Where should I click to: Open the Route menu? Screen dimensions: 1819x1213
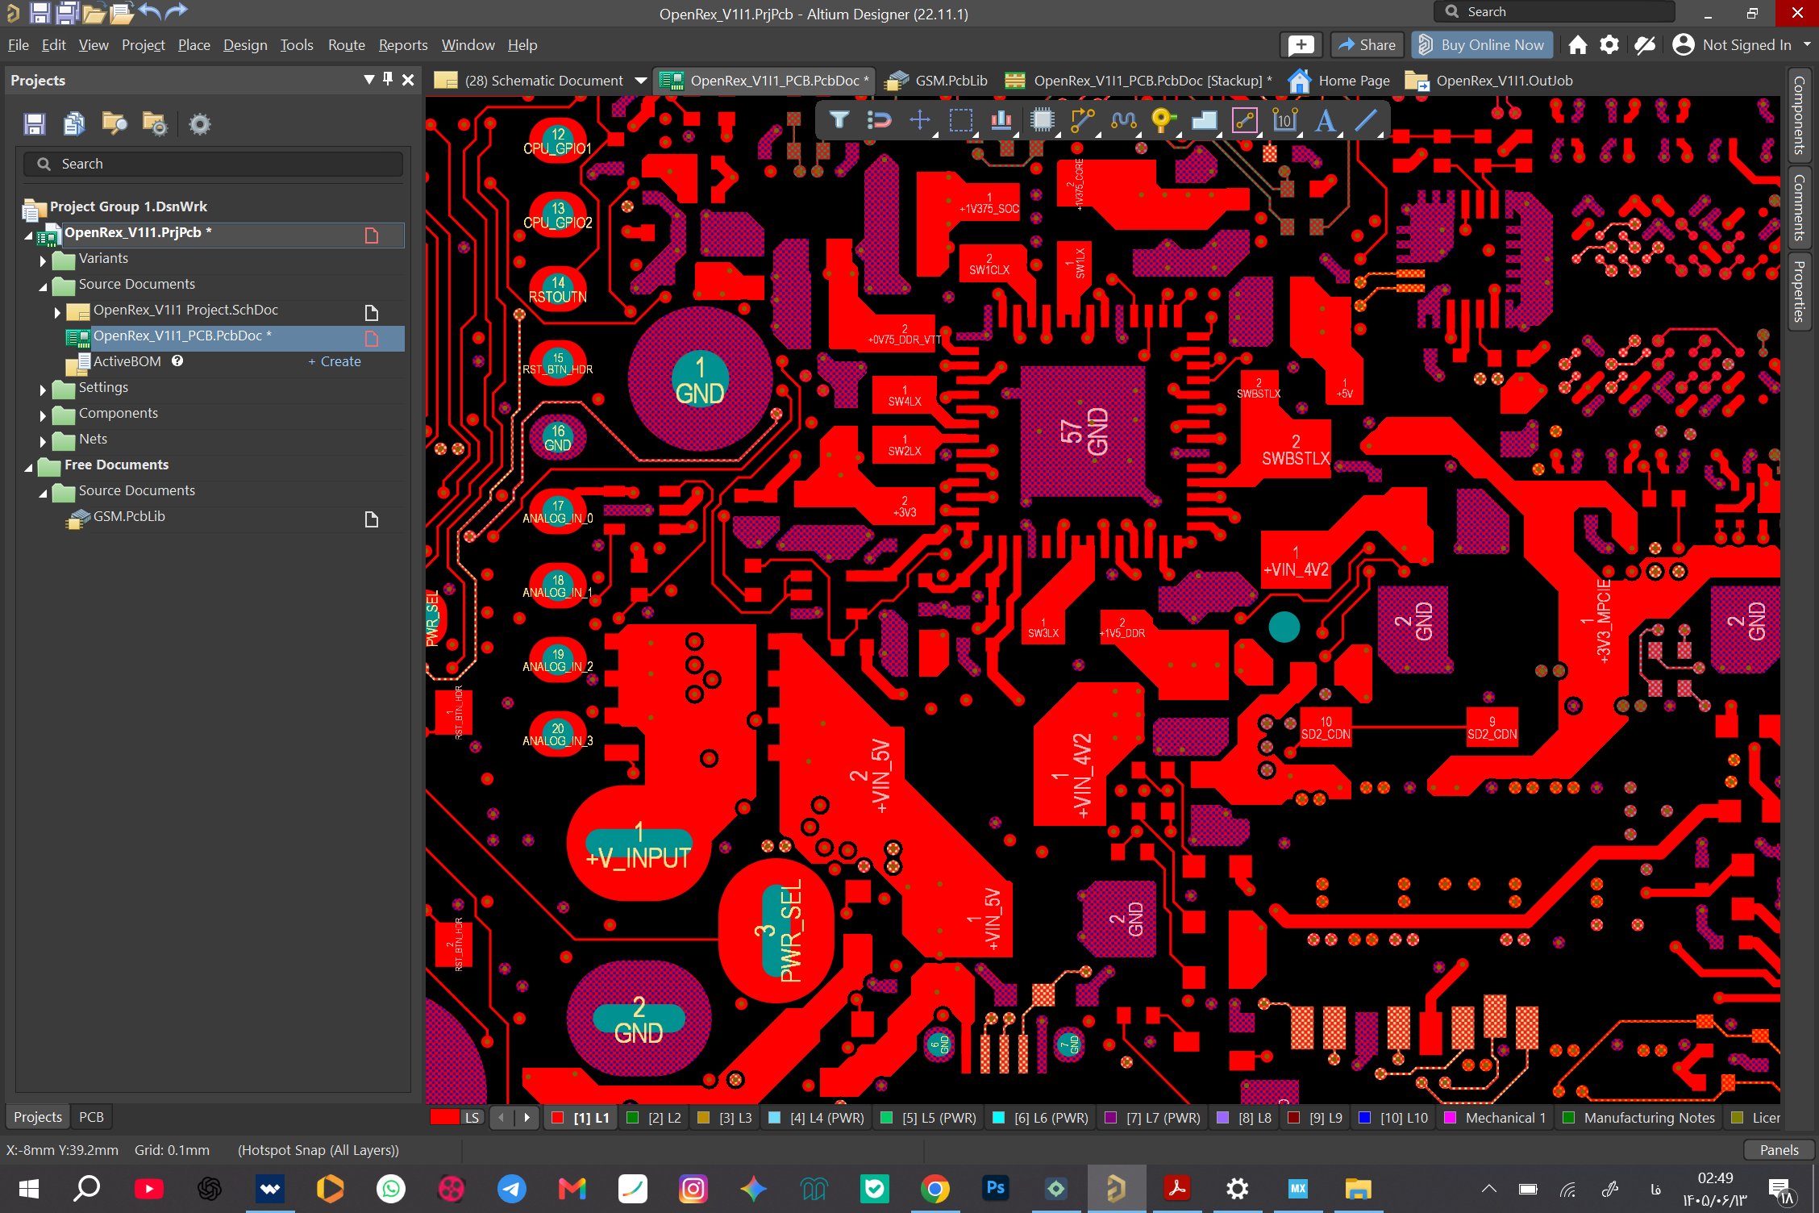coord(347,45)
